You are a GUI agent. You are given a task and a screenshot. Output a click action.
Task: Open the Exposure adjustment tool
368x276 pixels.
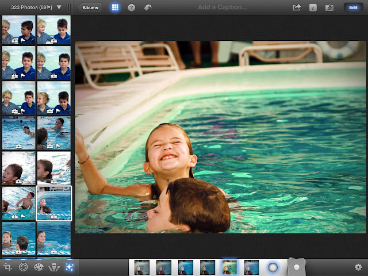click(24, 267)
